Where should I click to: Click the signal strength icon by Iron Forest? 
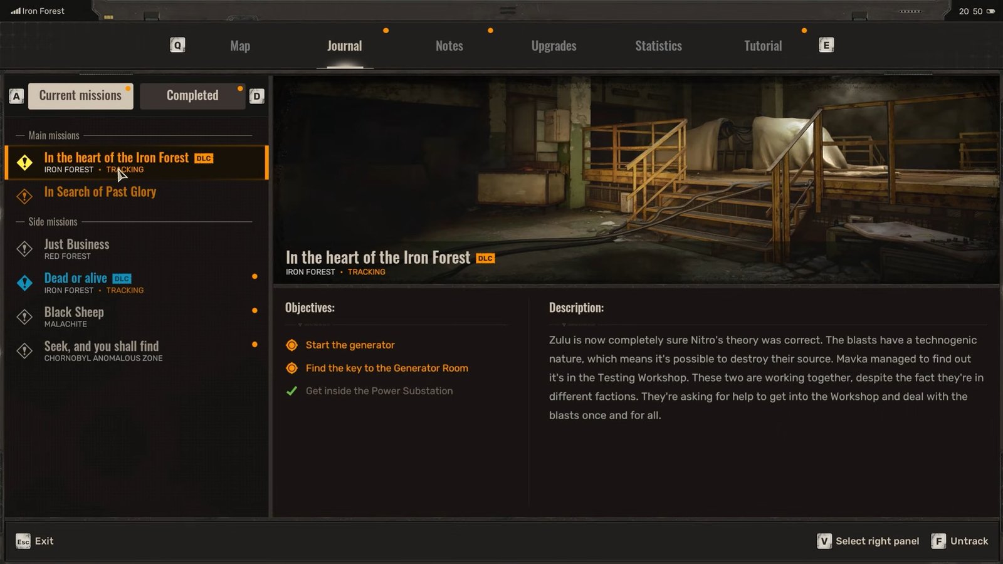pos(16,11)
